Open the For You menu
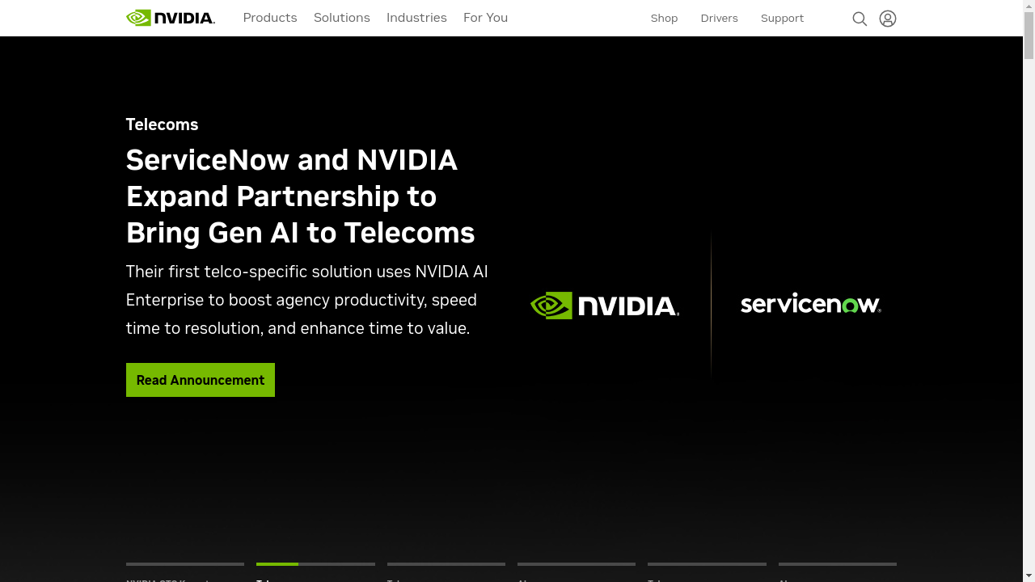Viewport: 1035px width, 582px height. tap(485, 18)
